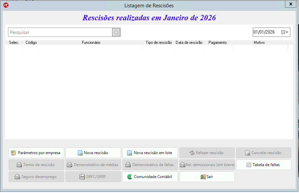The height and width of the screenshot is (193, 299).
Task: Click the FP application icon in title bar
Action: click(x=6, y=5)
